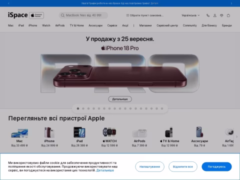Viewport: 240px width, 180px height.
Task: Accept cookies with Погоджуюсь button
Action: 216,166
